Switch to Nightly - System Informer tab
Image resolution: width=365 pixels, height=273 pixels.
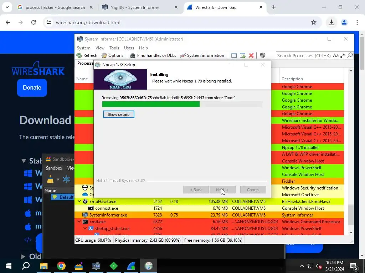(140, 7)
